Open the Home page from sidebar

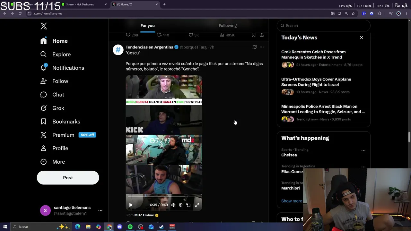tap(54, 41)
